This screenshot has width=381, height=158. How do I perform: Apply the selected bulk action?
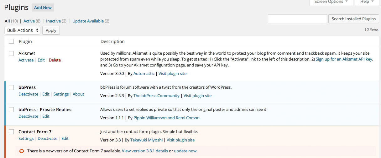click(x=51, y=30)
